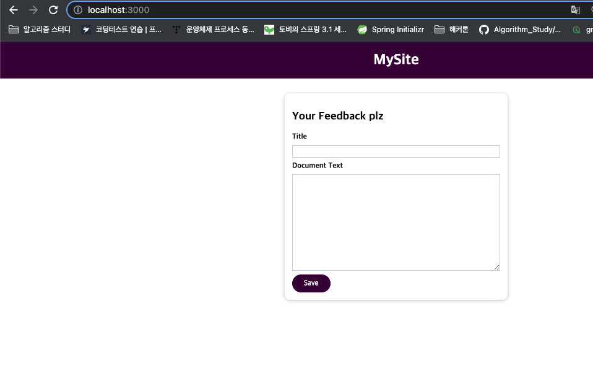Go back with the browser back arrow
593x374 pixels.
pos(13,10)
